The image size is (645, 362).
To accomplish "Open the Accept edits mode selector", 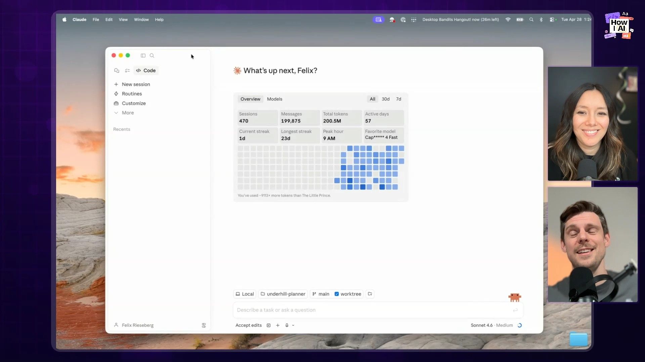I will click(248, 325).
